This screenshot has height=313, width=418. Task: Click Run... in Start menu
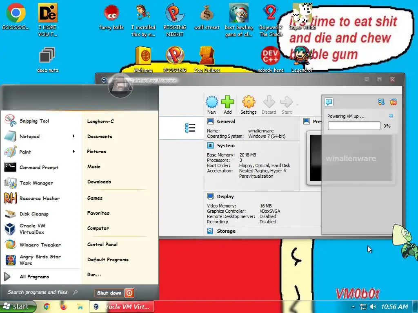[94, 275]
